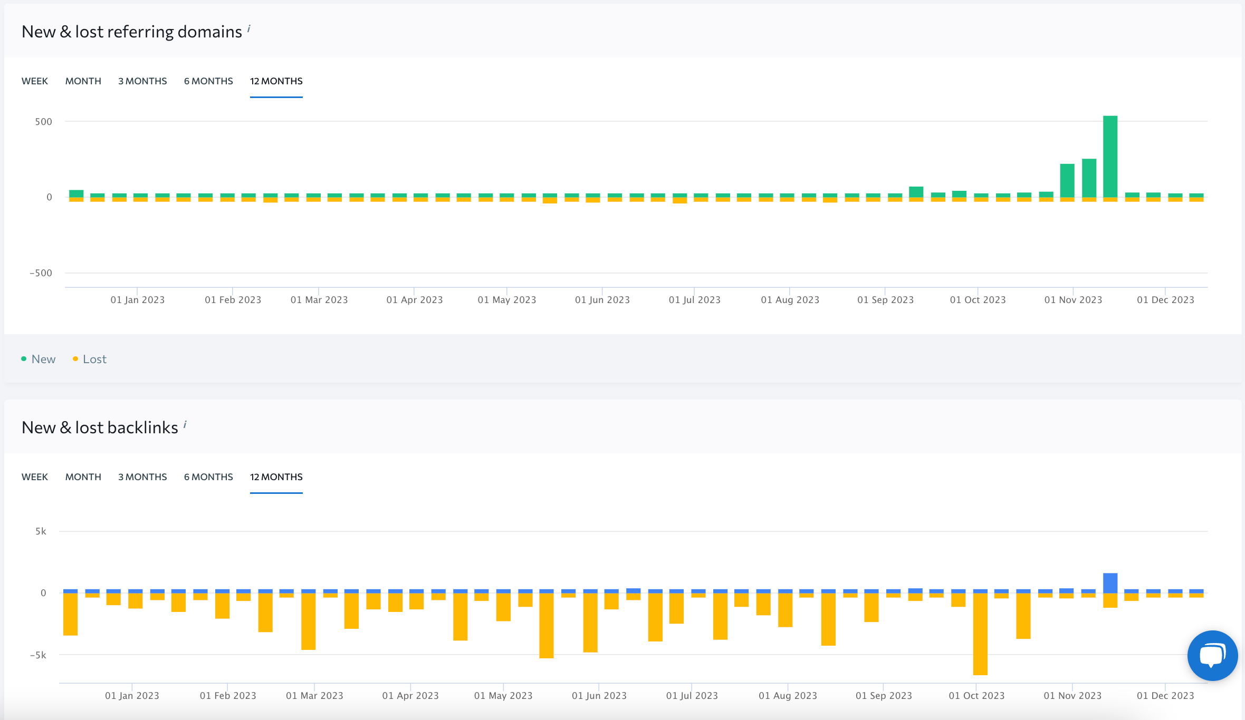Toggle the Lost series in the legend

[95, 358]
